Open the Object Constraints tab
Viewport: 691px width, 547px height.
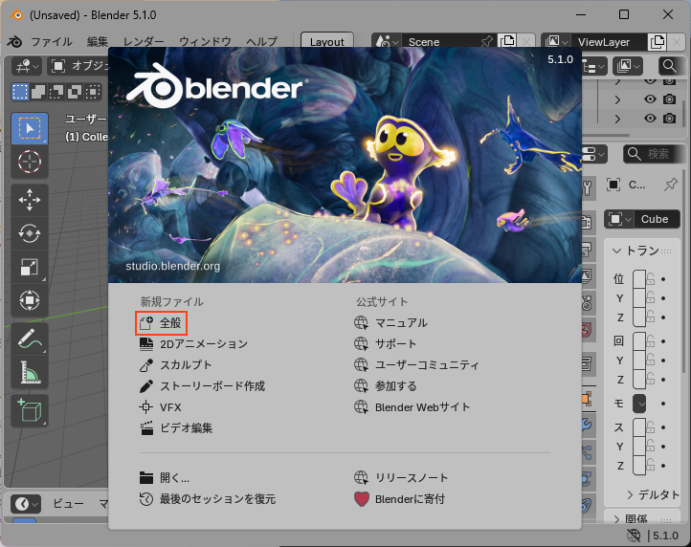coord(587,504)
